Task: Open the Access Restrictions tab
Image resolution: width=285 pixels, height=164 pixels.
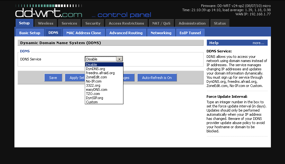Action: click(126, 23)
